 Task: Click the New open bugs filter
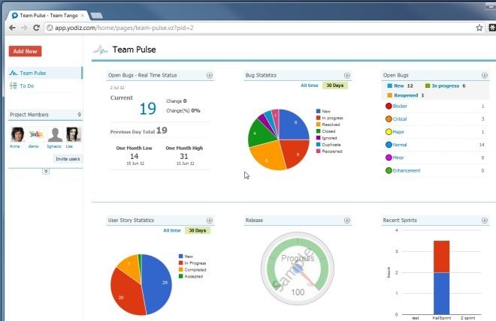[400, 85]
